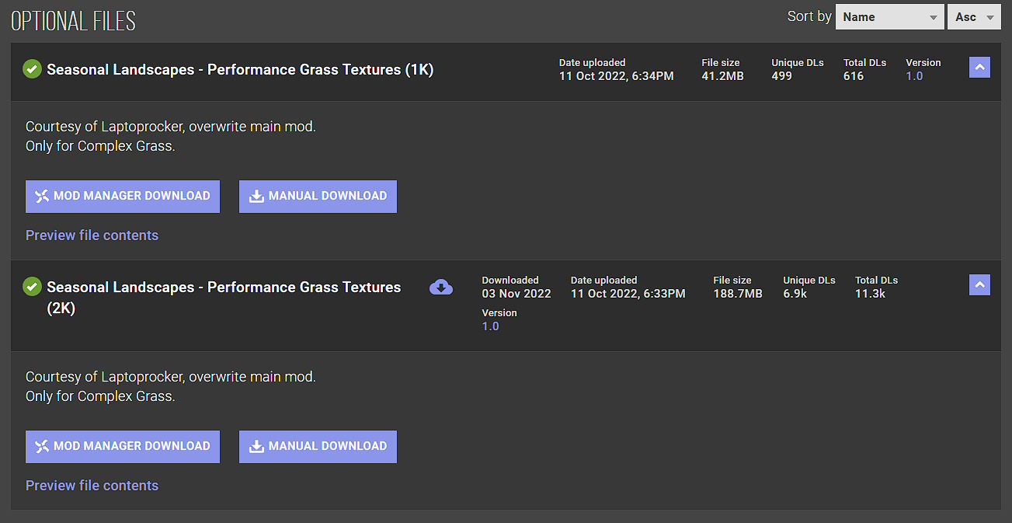Open version 1.0 link of 1K file
Viewport: 1012px width, 523px height.
(914, 76)
